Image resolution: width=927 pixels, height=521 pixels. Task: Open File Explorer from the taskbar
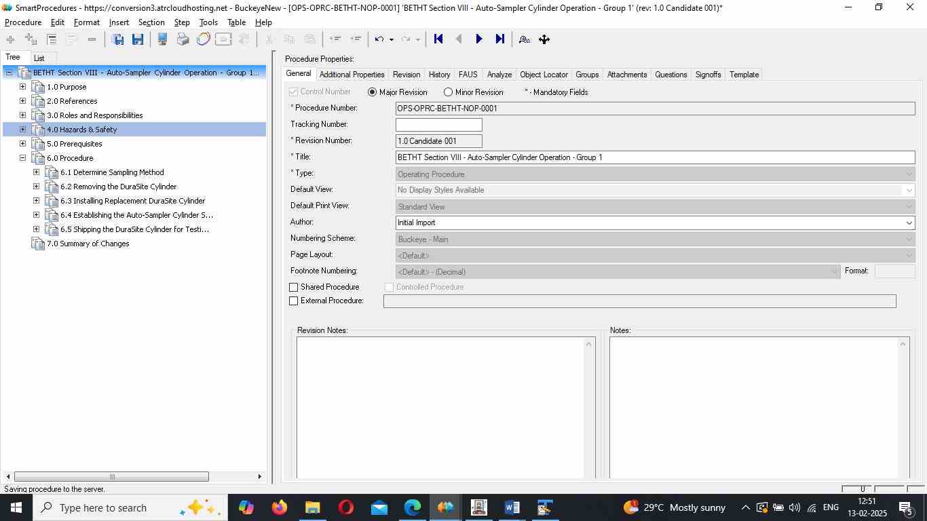[312, 507]
